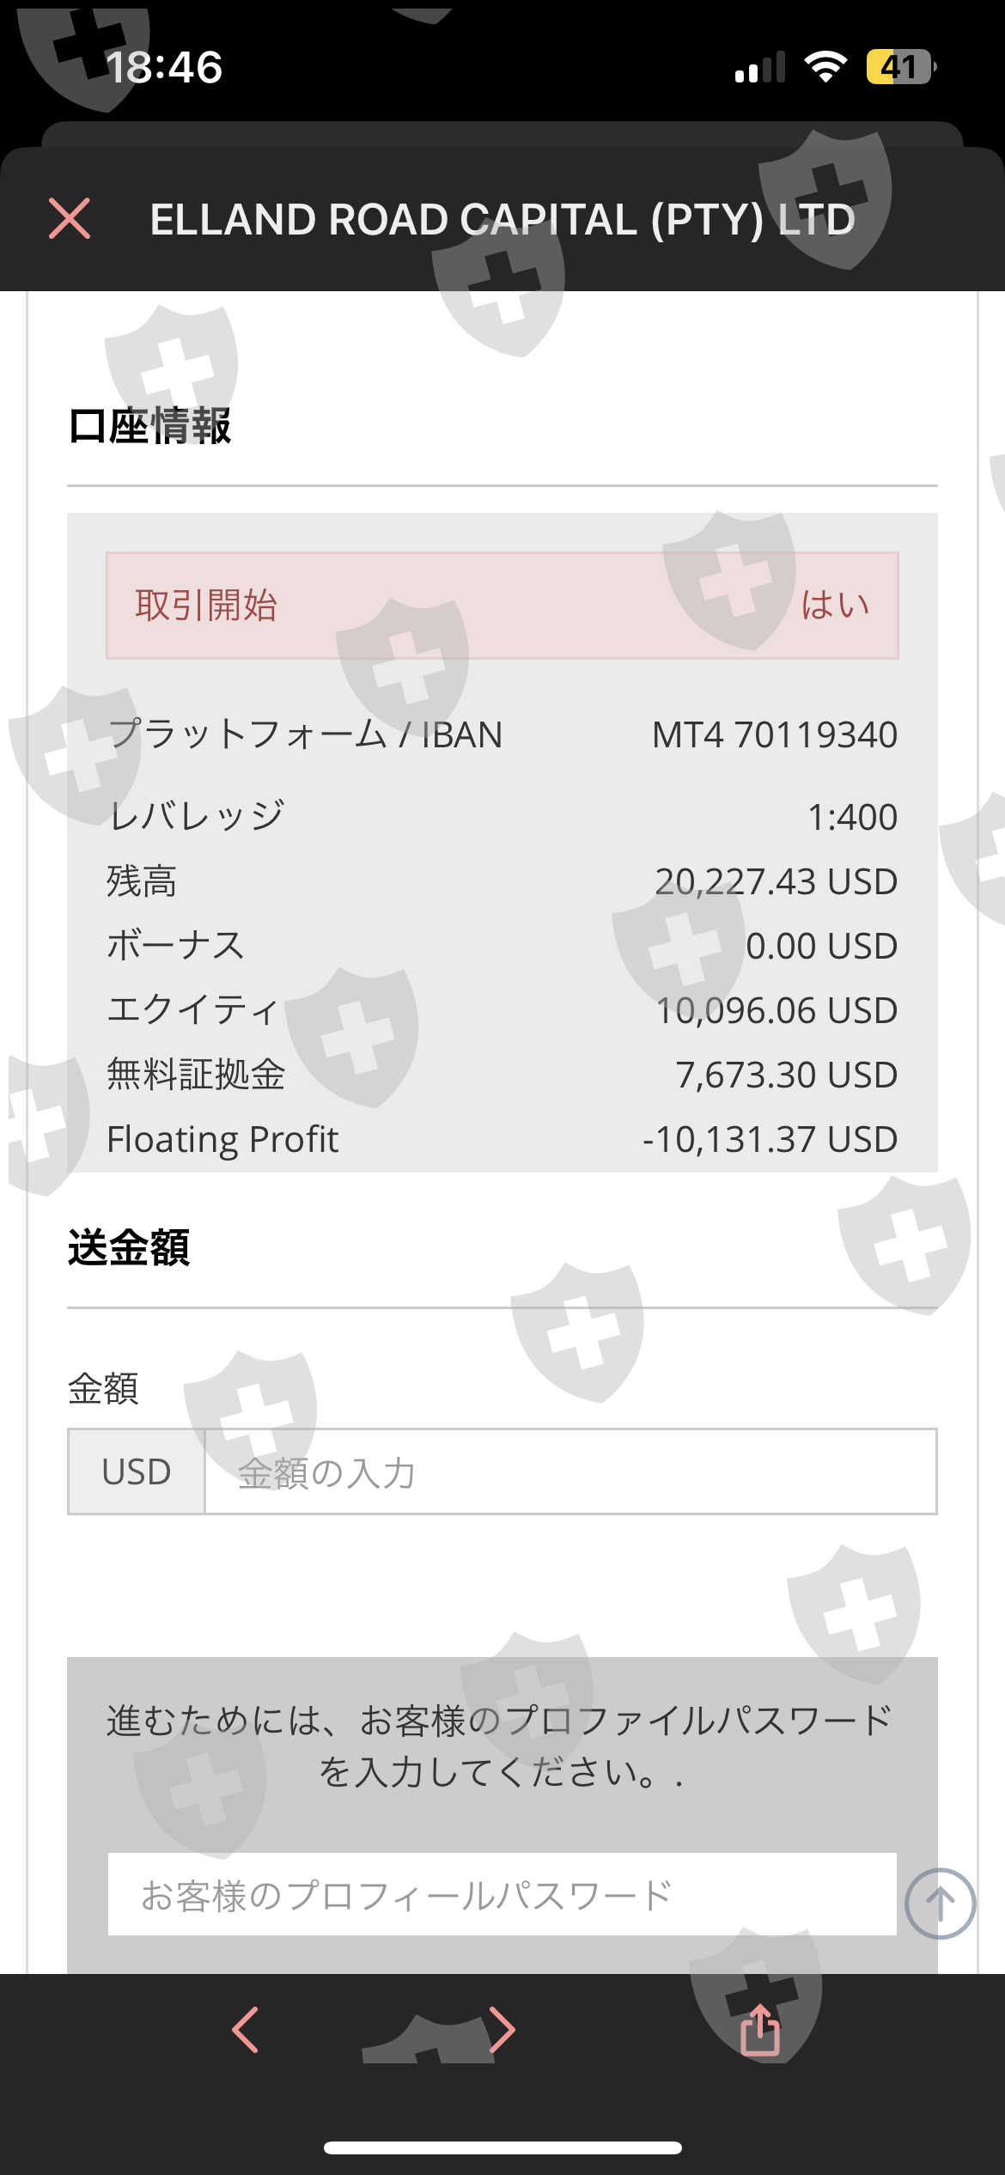Tap the はい value in 取引開始 row

tap(835, 606)
